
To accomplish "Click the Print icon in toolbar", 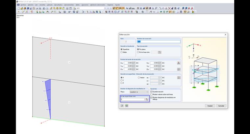I will point(37,8).
